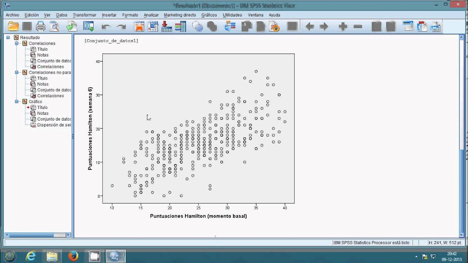Click the Internet Explorer taskbar icon
Screen dimensions: 468x263
(x=31, y=256)
